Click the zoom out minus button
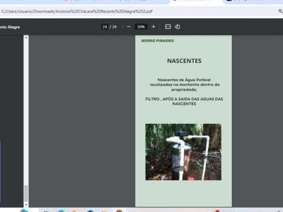 [x=129, y=27]
